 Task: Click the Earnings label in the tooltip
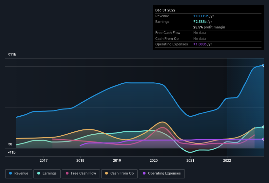(x=162, y=22)
